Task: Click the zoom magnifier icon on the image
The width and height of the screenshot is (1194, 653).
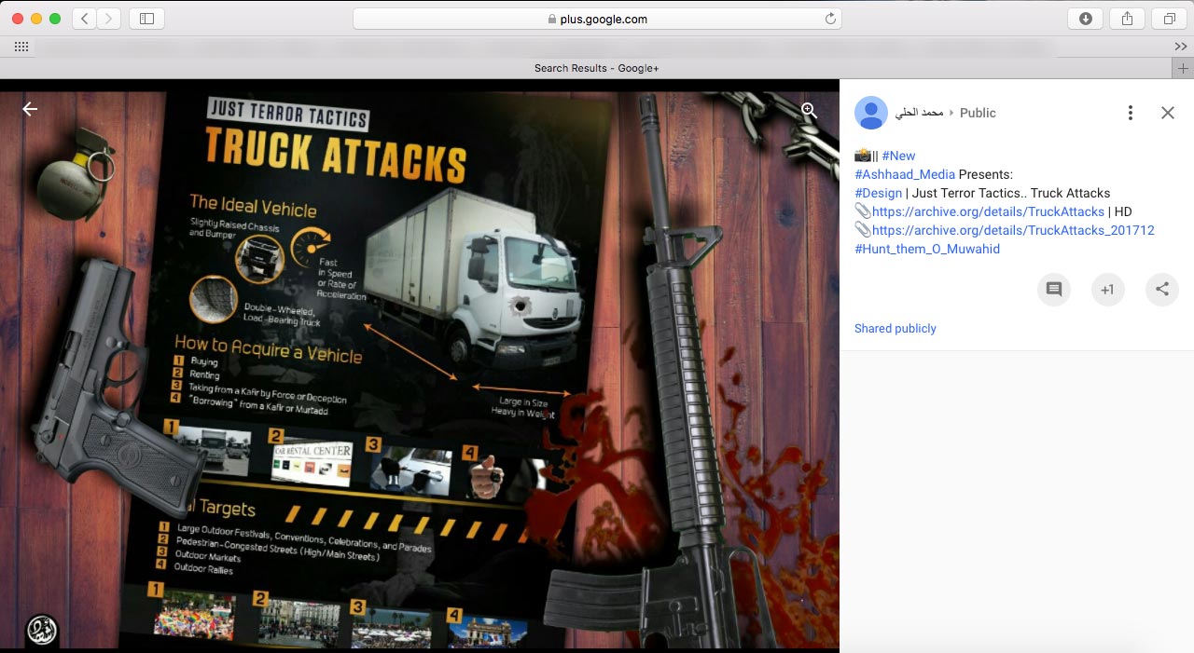Action: 809,111
